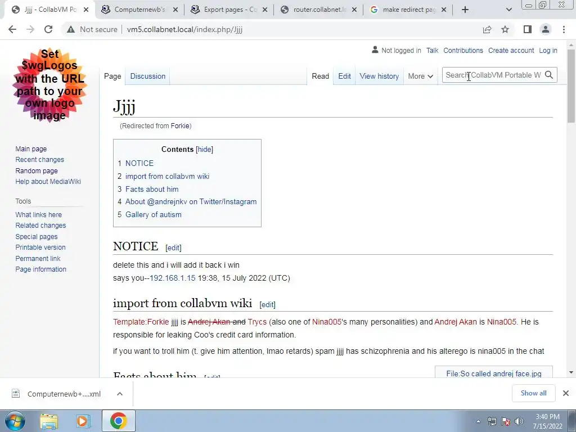Click the address bar URL

click(x=184, y=29)
